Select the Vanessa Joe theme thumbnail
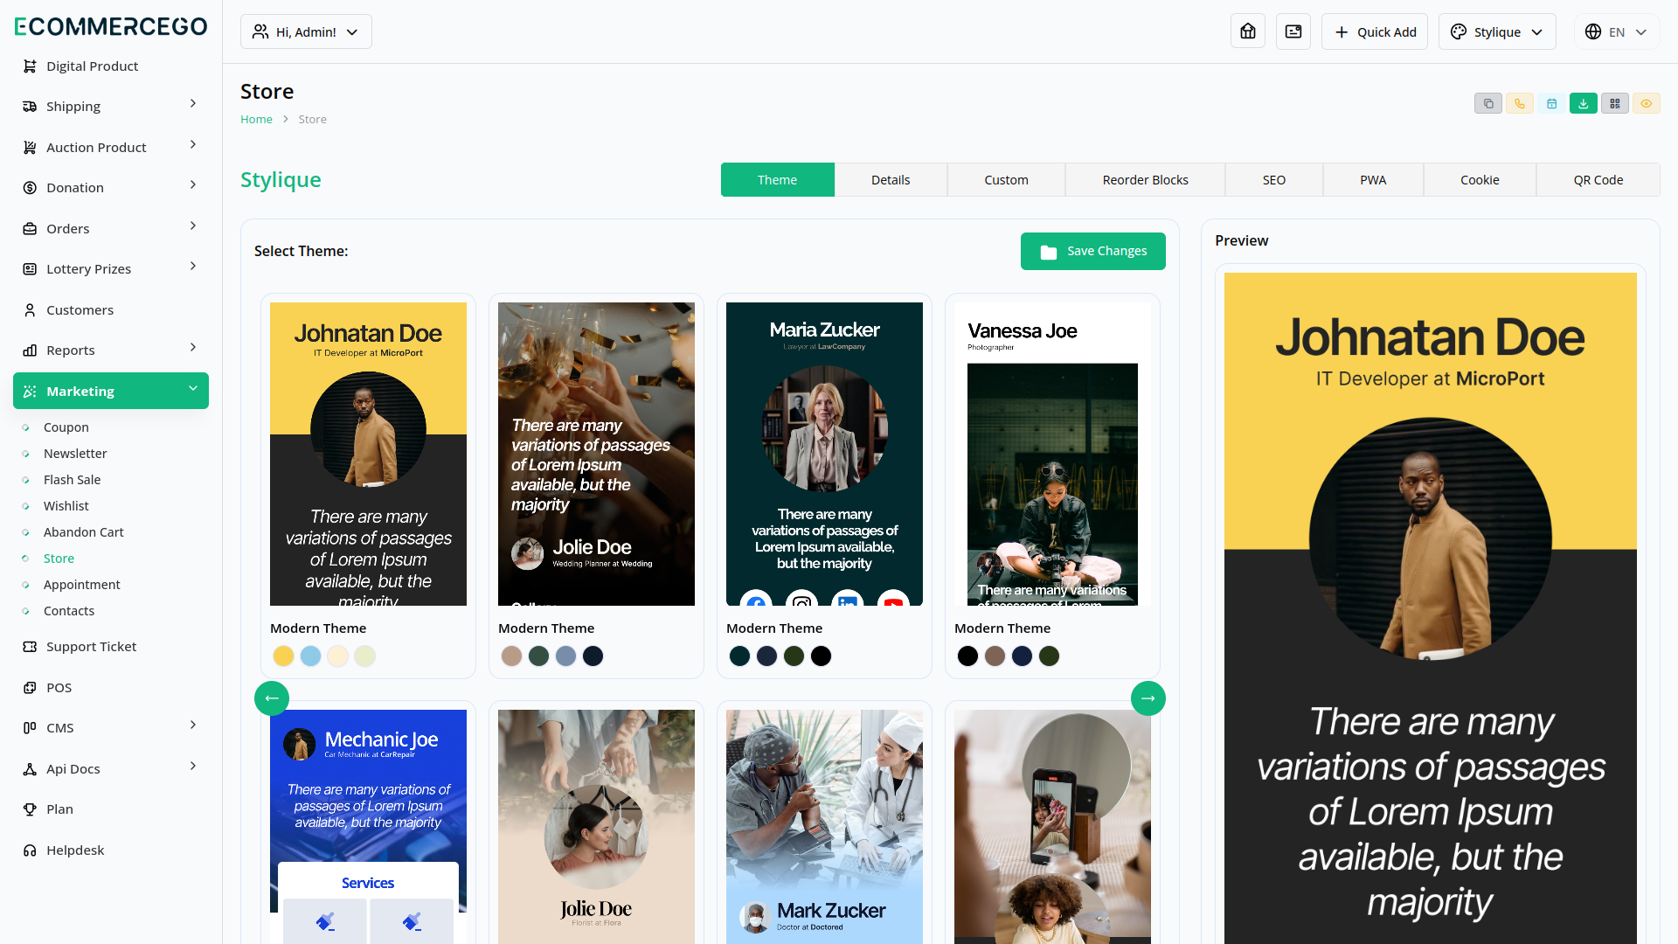The height and width of the screenshot is (944, 1678). (x=1052, y=454)
